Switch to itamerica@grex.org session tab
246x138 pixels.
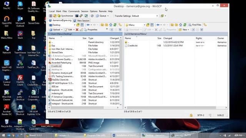pos(60,20)
